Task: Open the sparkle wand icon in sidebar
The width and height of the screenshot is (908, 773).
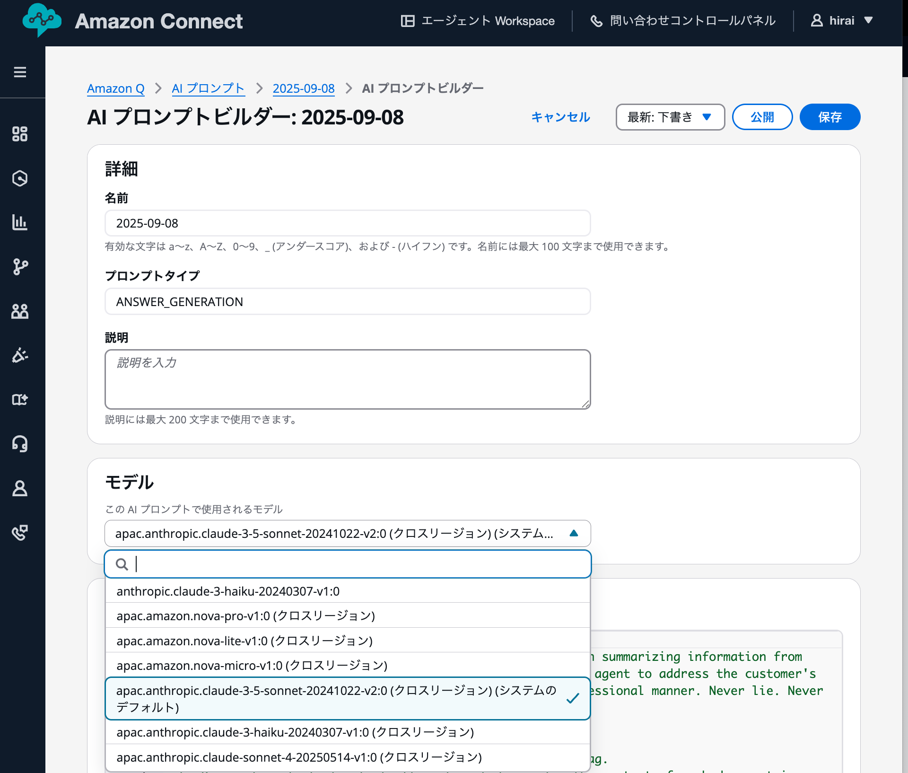Action: pos(20,355)
